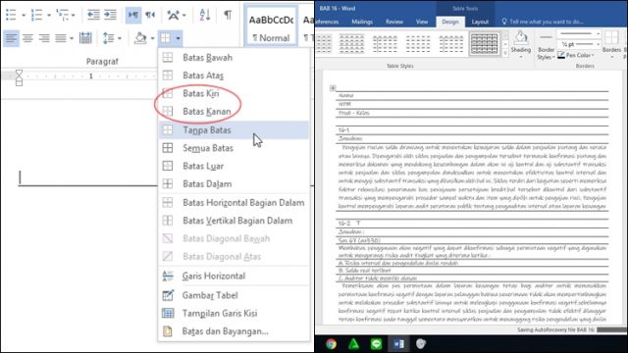
Task: Click the increase indent icon
Action: (110, 16)
